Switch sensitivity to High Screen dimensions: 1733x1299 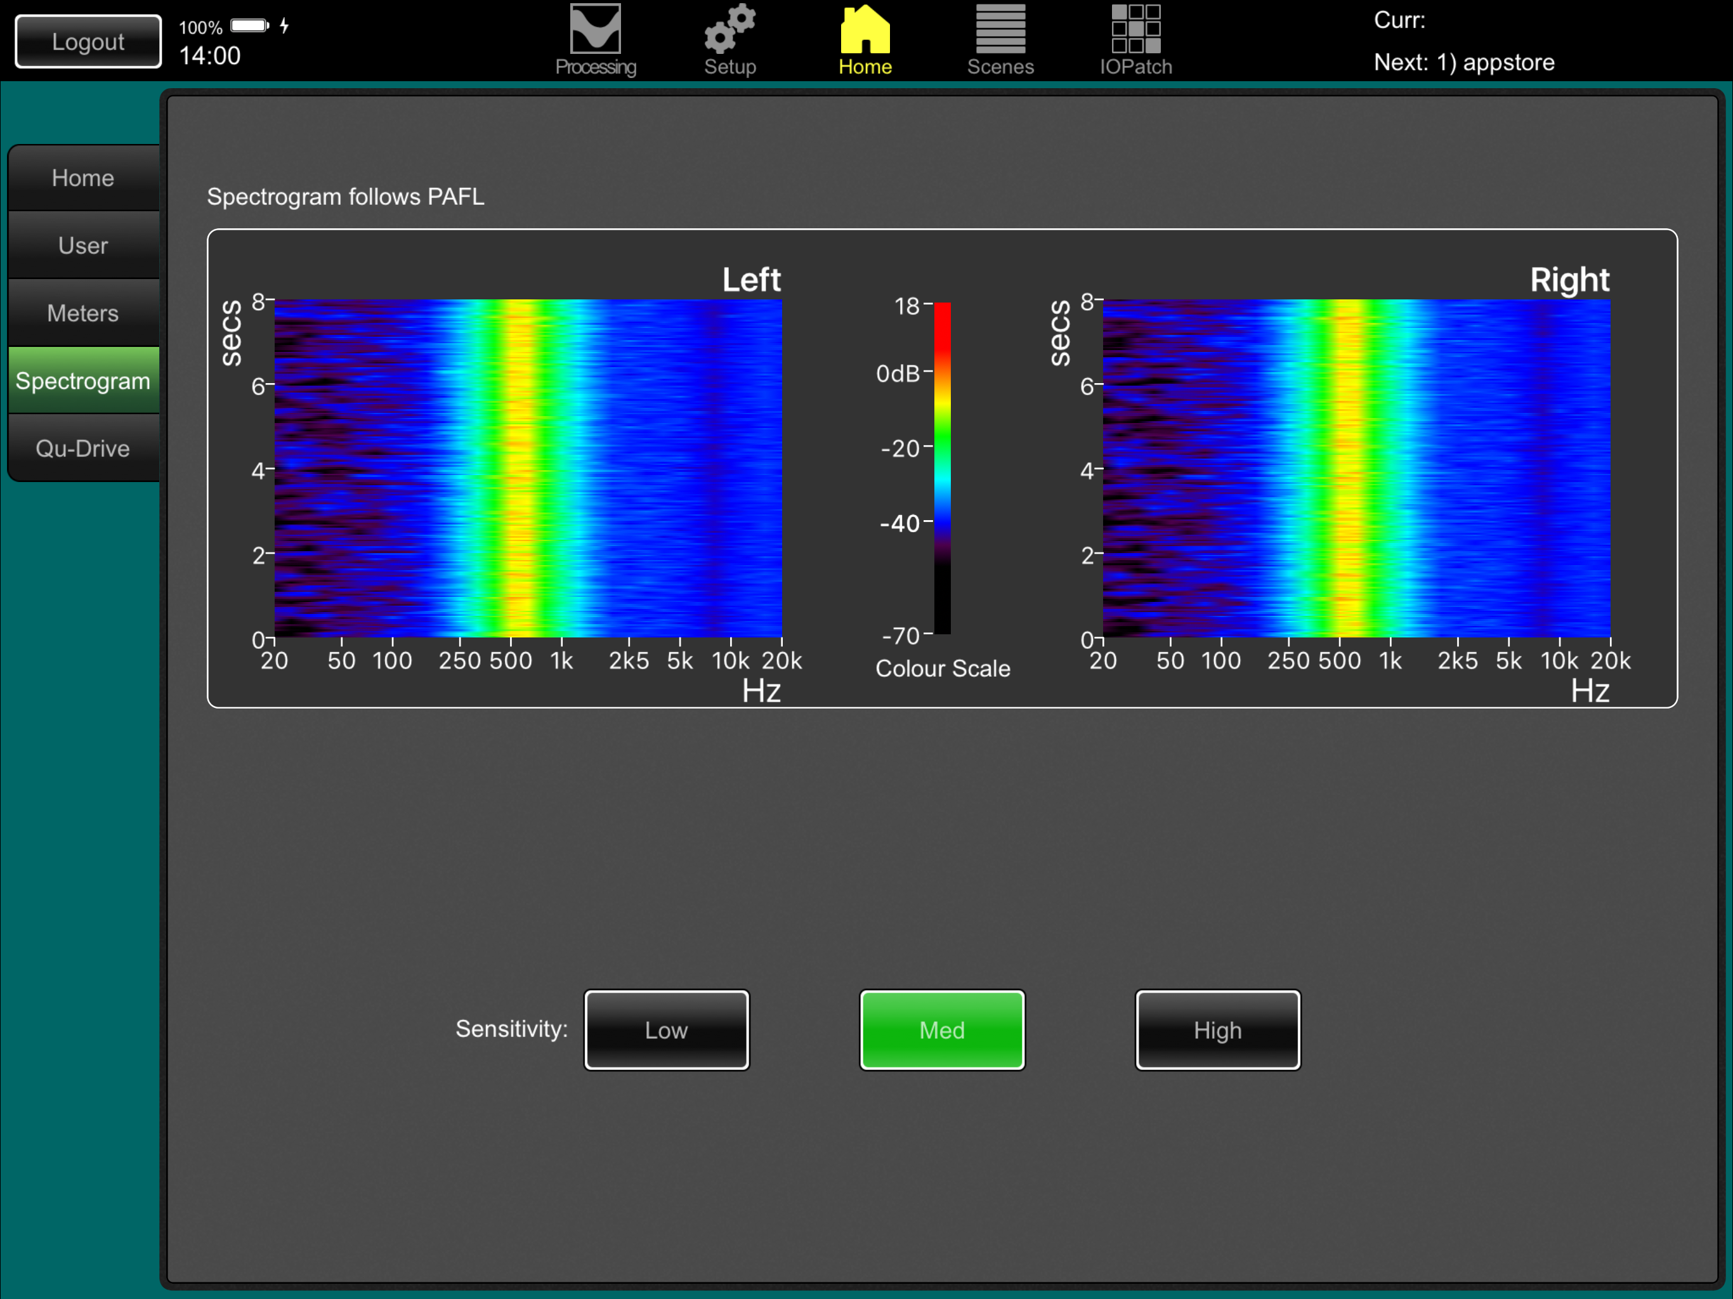(1217, 1029)
